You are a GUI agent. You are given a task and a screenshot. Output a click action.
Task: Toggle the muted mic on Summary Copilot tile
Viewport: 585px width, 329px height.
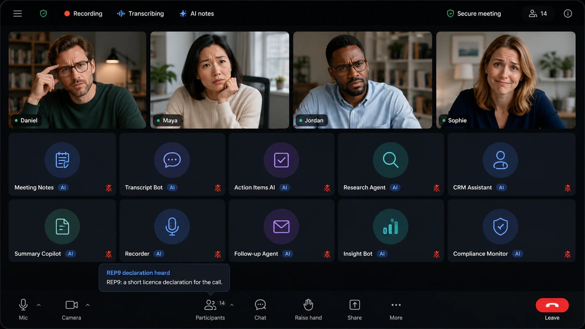tap(109, 254)
